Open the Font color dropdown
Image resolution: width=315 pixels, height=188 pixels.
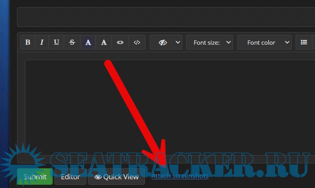[264, 42]
